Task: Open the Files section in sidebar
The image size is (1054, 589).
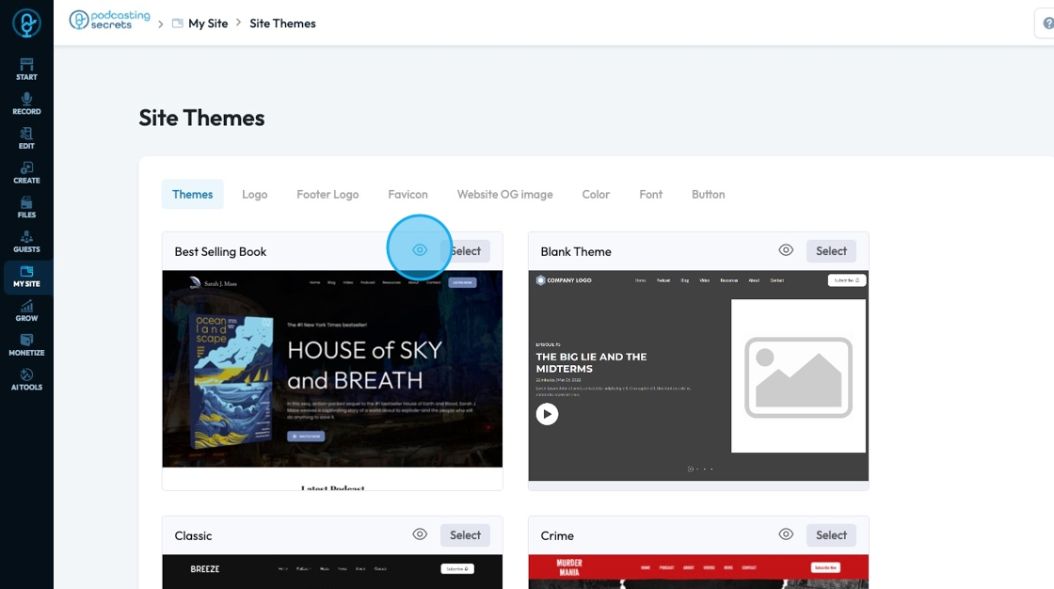Action: [26, 207]
